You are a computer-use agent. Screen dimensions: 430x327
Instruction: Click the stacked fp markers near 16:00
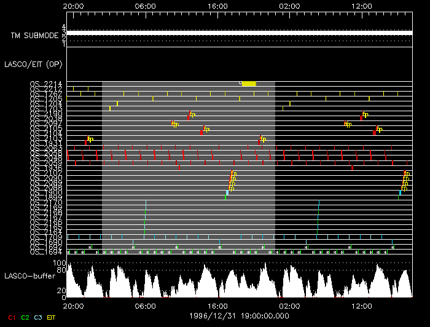(x=232, y=181)
